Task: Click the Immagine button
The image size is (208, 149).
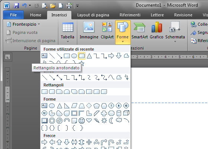Action: click(x=89, y=31)
